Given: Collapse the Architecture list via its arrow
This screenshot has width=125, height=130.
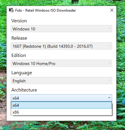Looking at the screenshot, I should (x=109, y=98).
